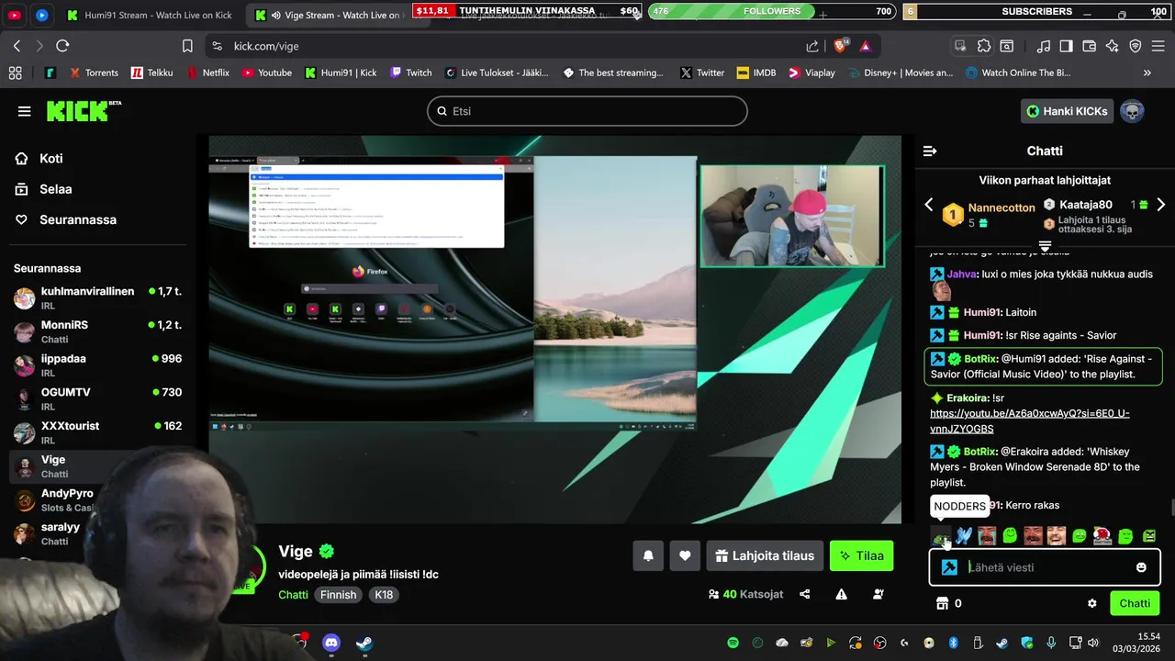
Task: Open the Kick hamburger sidebar menu
Action: click(x=25, y=111)
